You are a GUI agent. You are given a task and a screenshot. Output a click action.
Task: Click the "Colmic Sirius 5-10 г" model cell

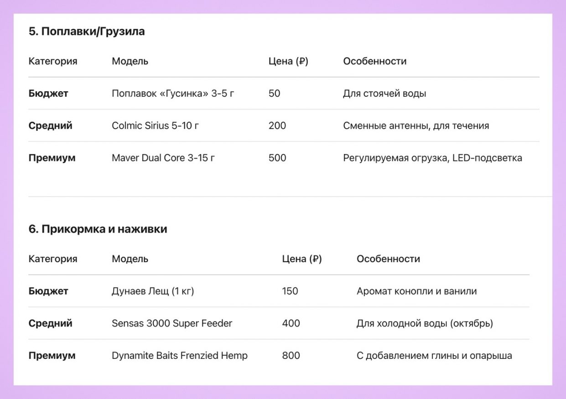click(155, 126)
